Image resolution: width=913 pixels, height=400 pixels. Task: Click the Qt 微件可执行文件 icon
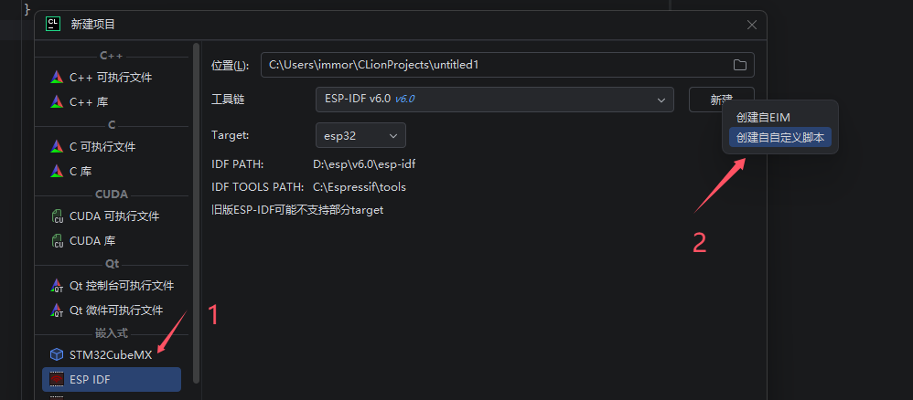pyautogui.click(x=57, y=310)
